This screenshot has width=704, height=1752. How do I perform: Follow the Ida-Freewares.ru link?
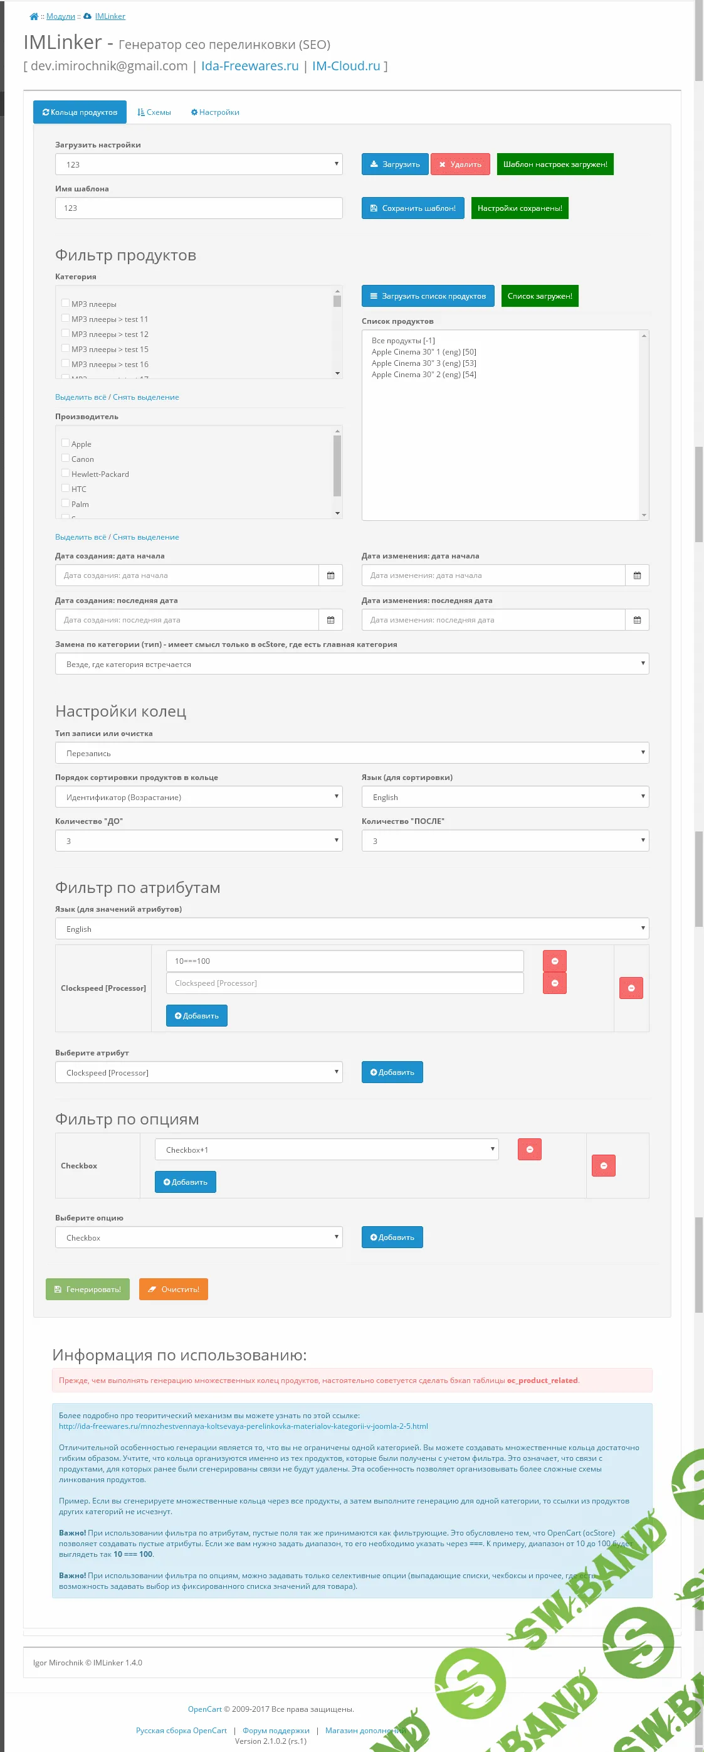[249, 66]
